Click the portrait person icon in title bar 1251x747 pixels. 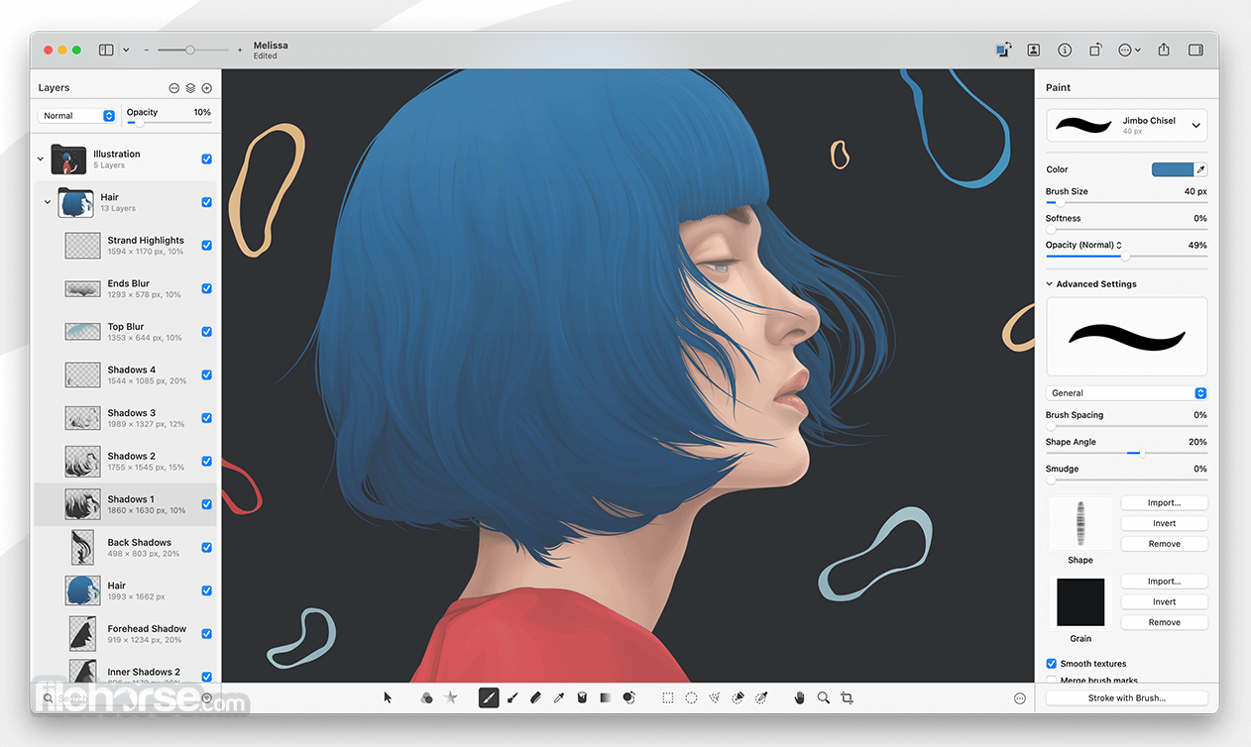pos(1033,50)
